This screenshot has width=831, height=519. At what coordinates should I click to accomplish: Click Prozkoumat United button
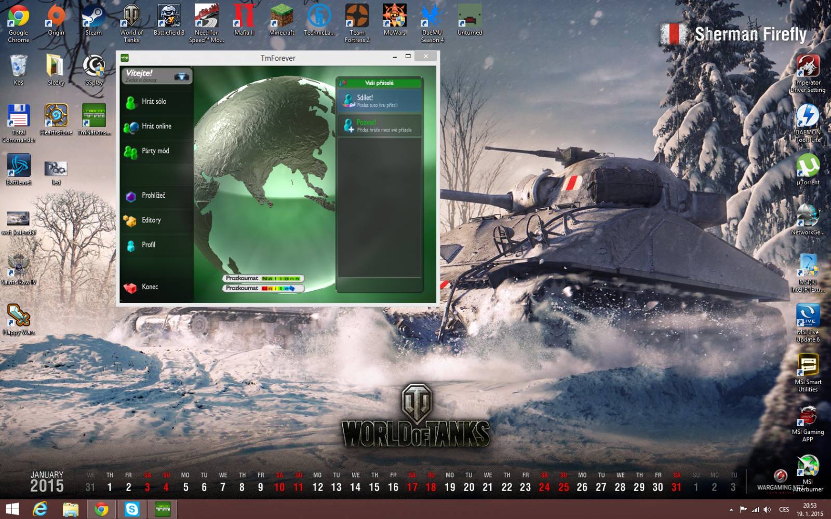pyautogui.click(x=263, y=288)
